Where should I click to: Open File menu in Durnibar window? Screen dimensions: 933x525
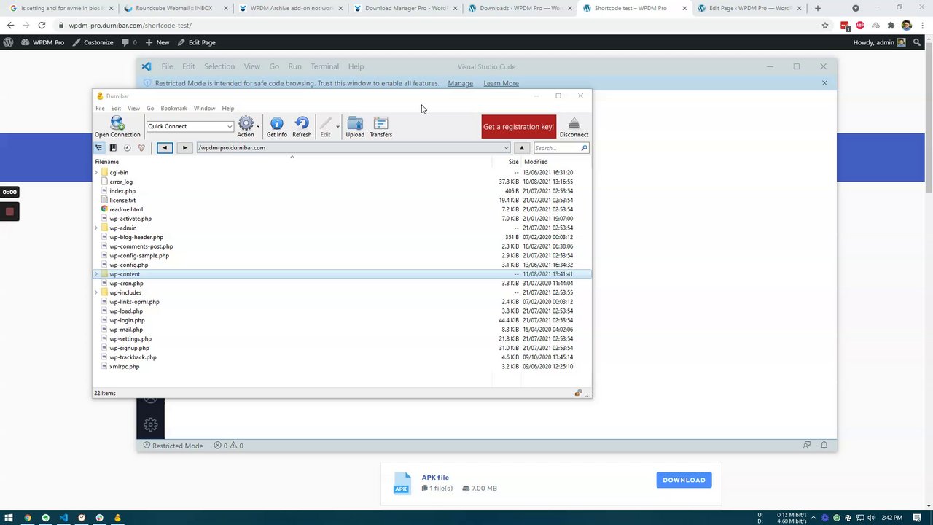coord(100,108)
